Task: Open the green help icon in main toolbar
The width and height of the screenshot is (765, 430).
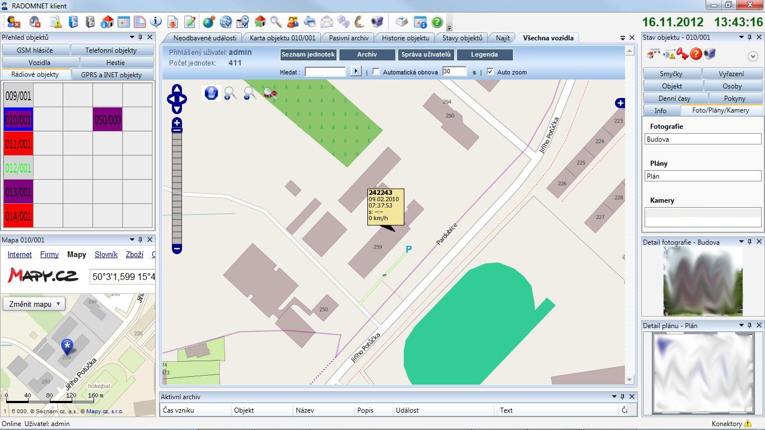Action: 437,22
